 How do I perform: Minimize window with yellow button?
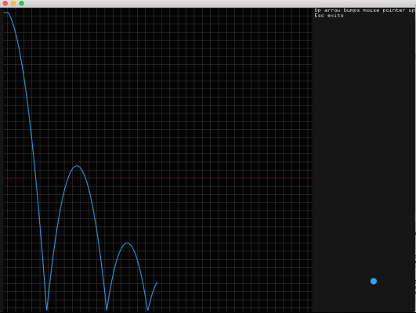point(13,3)
